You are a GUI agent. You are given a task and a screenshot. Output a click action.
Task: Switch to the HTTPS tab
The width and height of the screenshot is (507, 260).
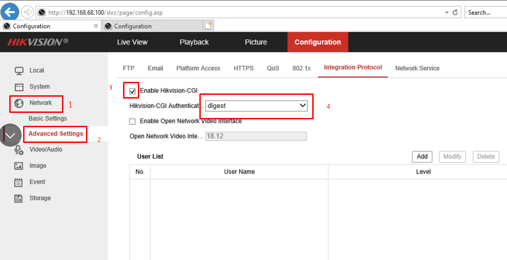[243, 68]
